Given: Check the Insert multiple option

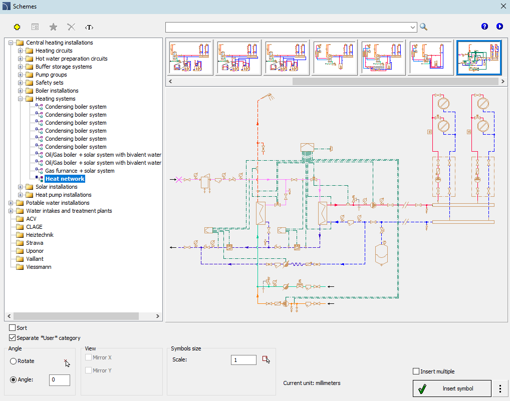Looking at the screenshot, I should [x=416, y=371].
